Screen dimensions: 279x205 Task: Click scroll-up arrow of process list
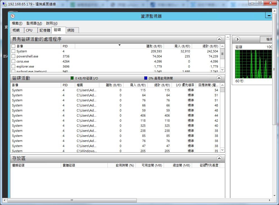click(x=222, y=46)
